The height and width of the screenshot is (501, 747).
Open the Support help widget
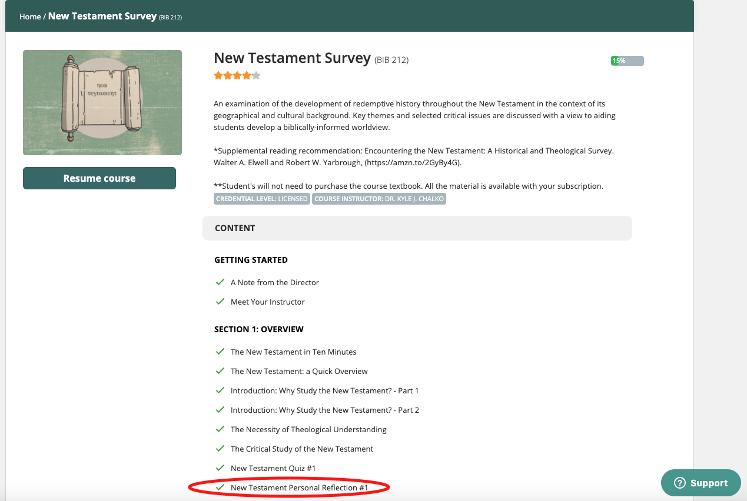coord(700,483)
